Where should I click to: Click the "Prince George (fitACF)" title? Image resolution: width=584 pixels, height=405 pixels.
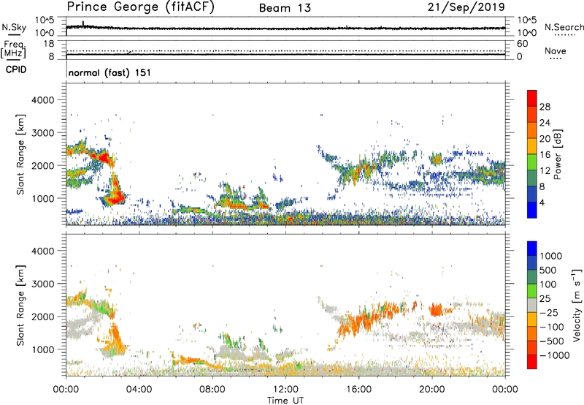click(x=141, y=7)
